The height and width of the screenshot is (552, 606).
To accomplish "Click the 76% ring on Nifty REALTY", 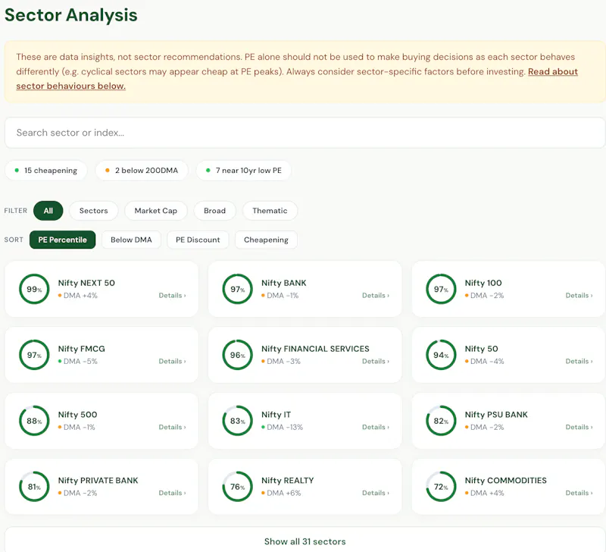I will point(238,486).
